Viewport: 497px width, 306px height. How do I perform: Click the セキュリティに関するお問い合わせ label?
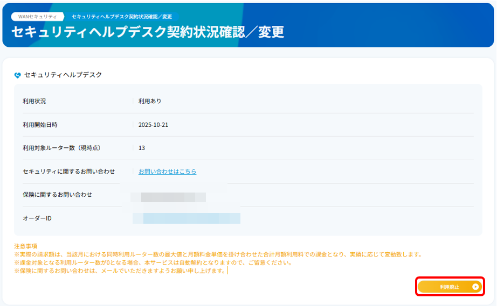69,172
